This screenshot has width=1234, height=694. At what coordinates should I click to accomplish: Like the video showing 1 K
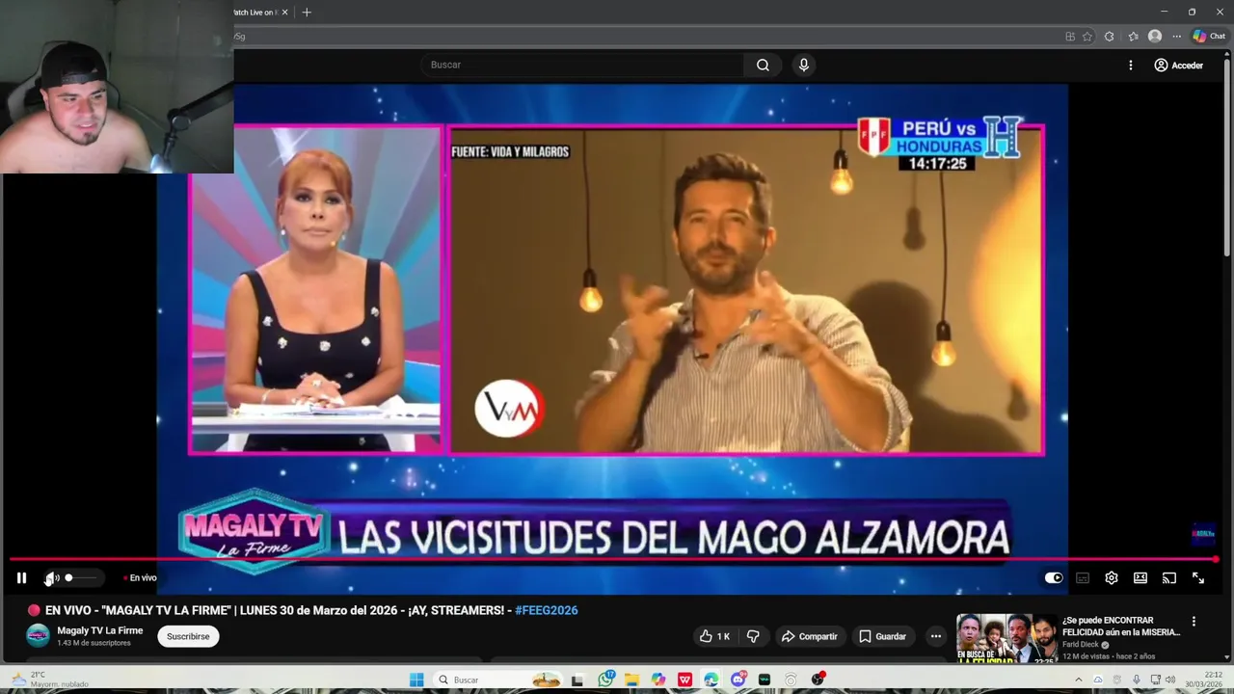pos(714,636)
